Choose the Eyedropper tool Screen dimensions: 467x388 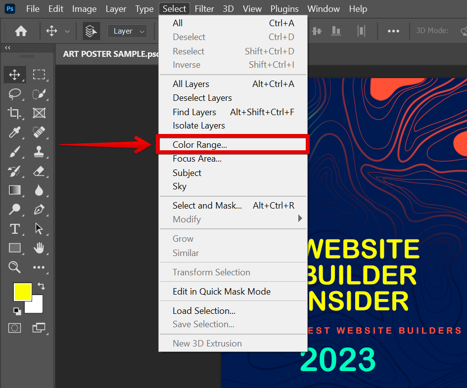coord(14,132)
